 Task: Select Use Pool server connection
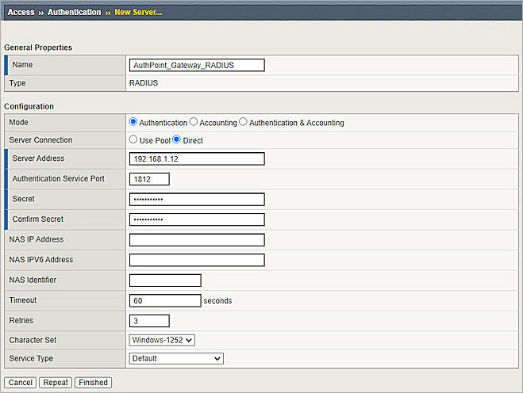click(133, 140)
